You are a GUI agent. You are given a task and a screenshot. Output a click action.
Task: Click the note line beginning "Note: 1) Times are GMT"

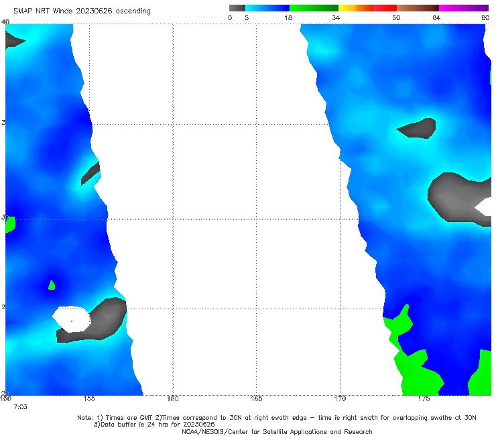click(276, 418)
